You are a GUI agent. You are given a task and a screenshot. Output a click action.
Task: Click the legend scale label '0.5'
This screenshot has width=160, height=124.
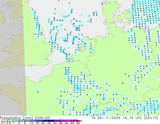click(9, 123)
